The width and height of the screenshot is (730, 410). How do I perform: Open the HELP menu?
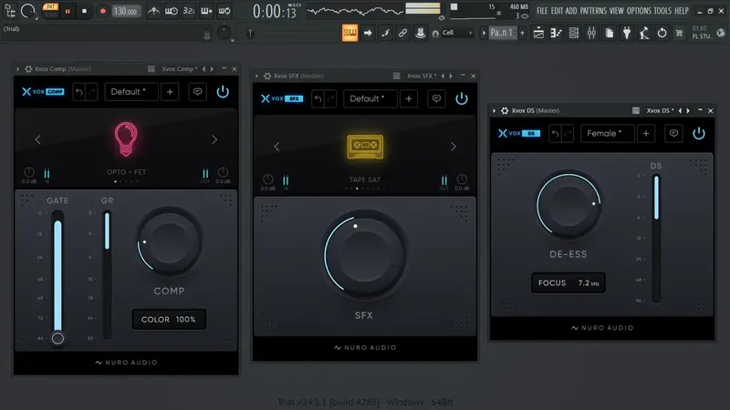(682, 11)
